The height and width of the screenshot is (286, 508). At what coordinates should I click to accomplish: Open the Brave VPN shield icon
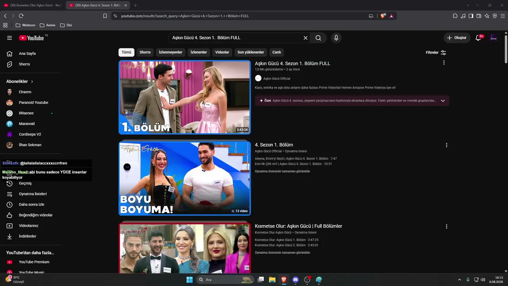coord(495,16)
